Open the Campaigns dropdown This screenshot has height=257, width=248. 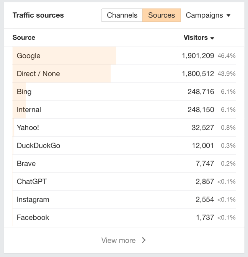[x=208, y=15]
